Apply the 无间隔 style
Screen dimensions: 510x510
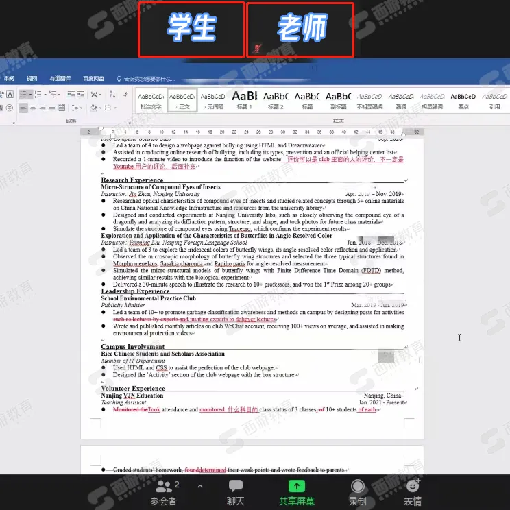[213, 101]
